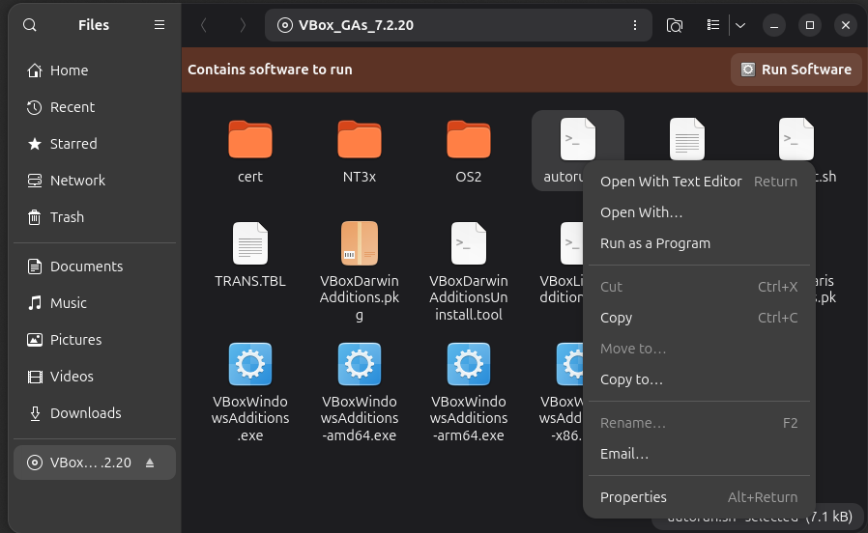Select the NT3x folder
Viewport: 868px width, 533px height.
coord(360,151)
